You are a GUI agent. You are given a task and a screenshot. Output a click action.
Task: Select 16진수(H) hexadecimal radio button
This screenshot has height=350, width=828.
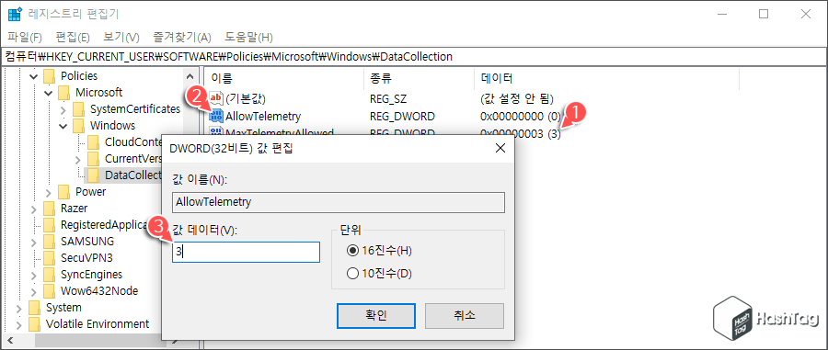click(352, 251)
